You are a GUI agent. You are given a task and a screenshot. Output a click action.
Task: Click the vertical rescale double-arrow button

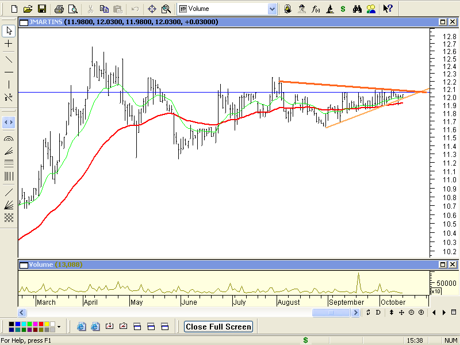click(x=392, y=312)
